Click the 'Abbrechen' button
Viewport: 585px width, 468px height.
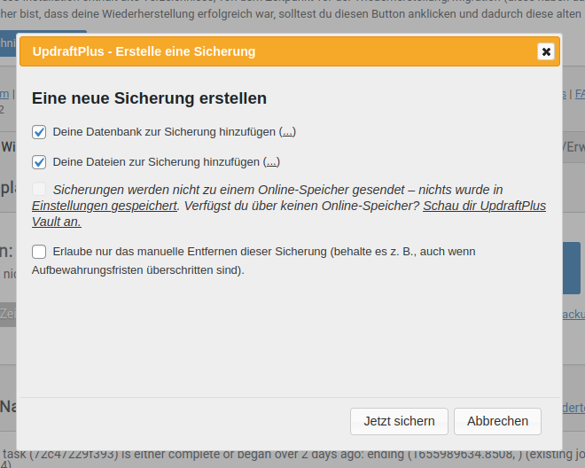pos(498,421)
